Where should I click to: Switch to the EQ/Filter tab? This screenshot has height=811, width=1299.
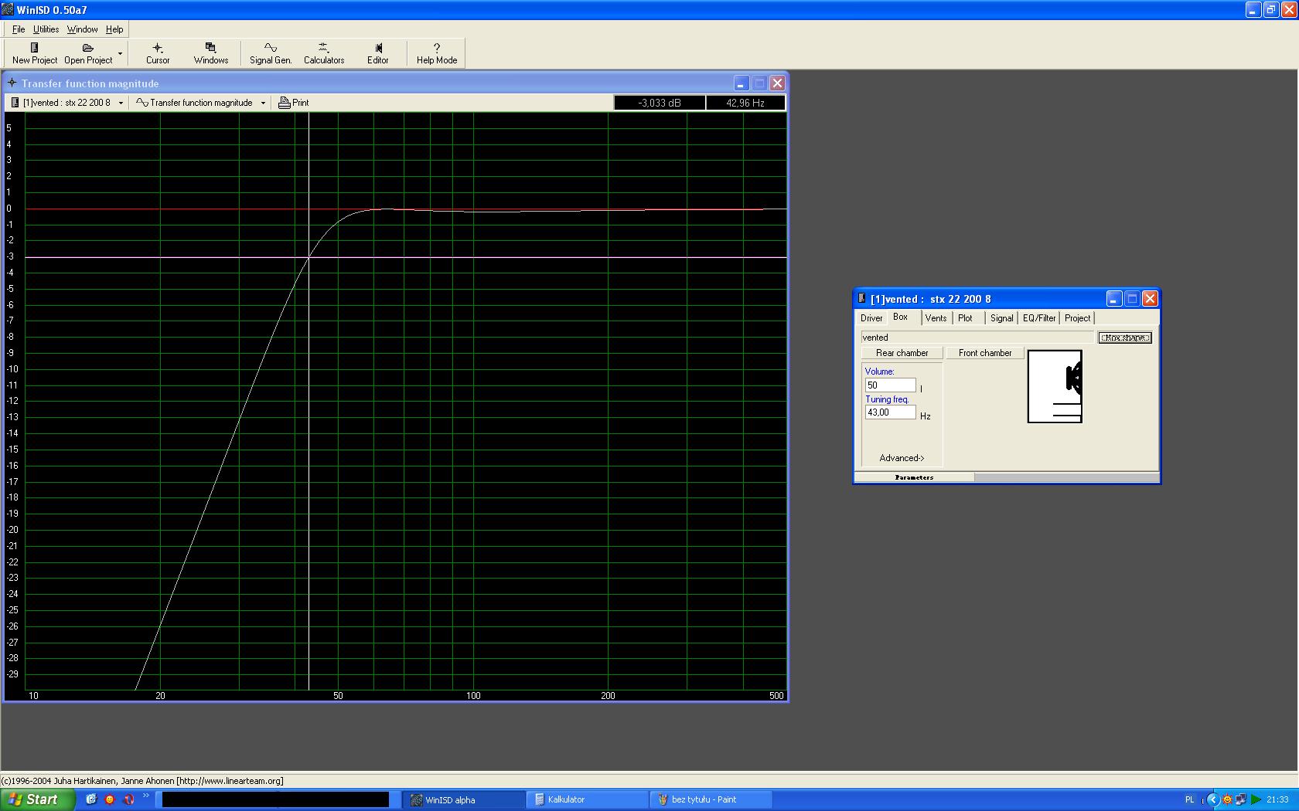(x=1038, y=318)
